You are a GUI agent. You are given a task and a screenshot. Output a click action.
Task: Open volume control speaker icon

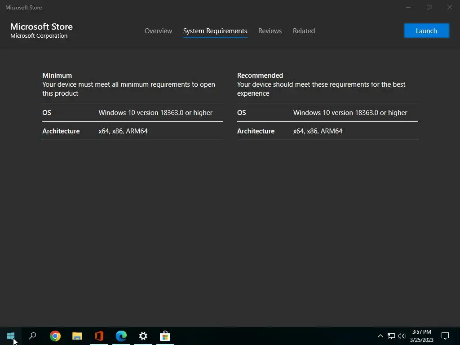(x=402, y=336)
